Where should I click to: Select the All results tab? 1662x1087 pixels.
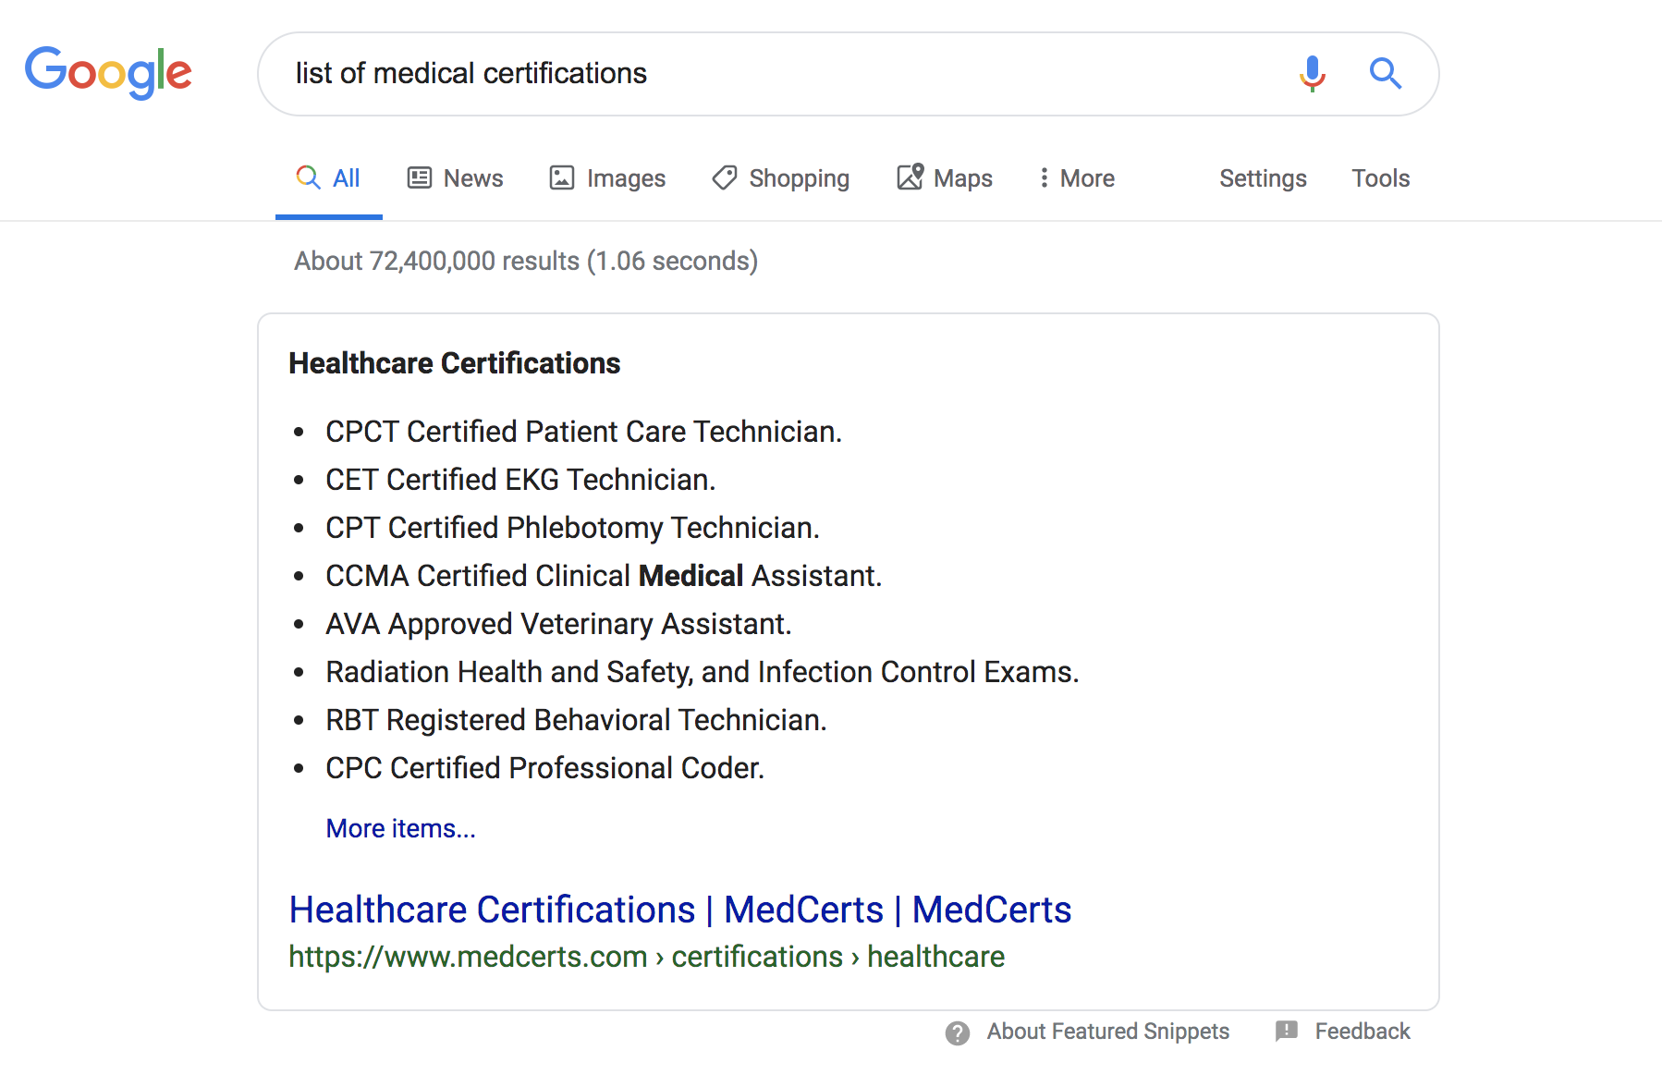coord(328,177)
